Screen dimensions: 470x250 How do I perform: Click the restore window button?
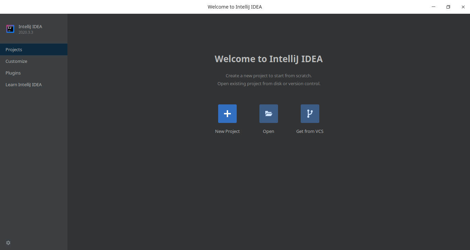pyautogui.click(x=448, y=7)
